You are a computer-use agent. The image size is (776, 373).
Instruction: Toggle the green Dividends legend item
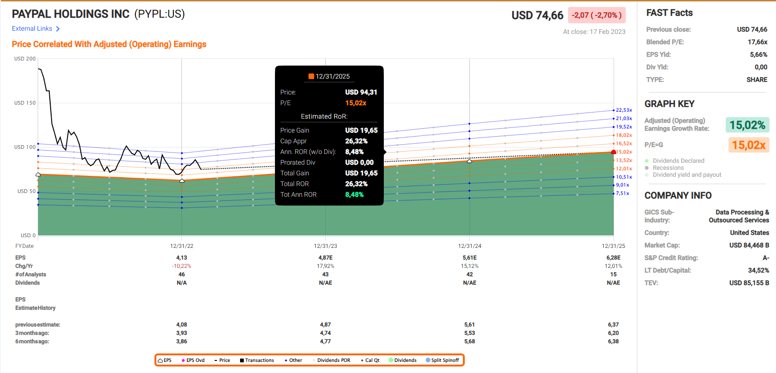pos(402,360)
